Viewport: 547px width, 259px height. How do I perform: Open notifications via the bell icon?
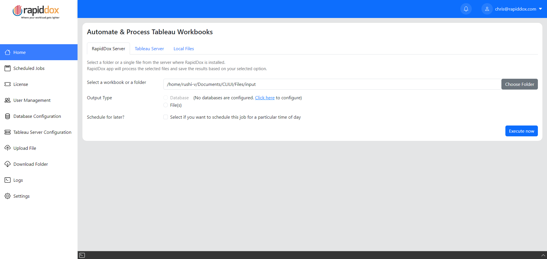(466, 9)
